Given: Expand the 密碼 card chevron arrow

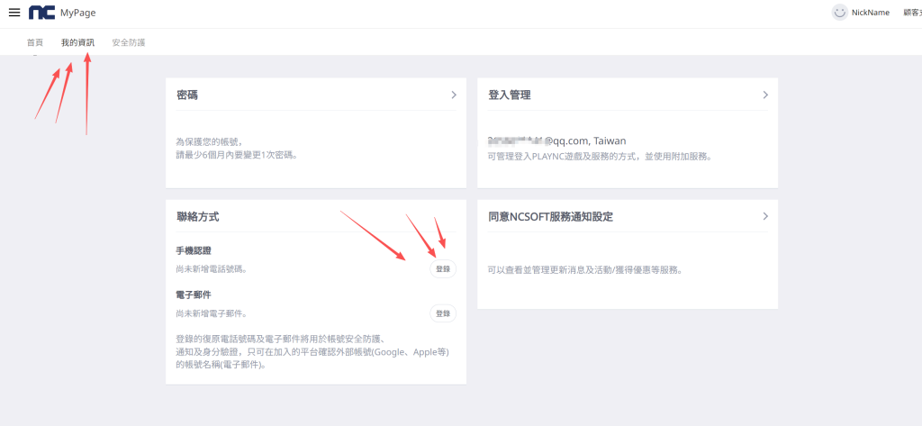Looking at the screenshot, I should point(454,95).
